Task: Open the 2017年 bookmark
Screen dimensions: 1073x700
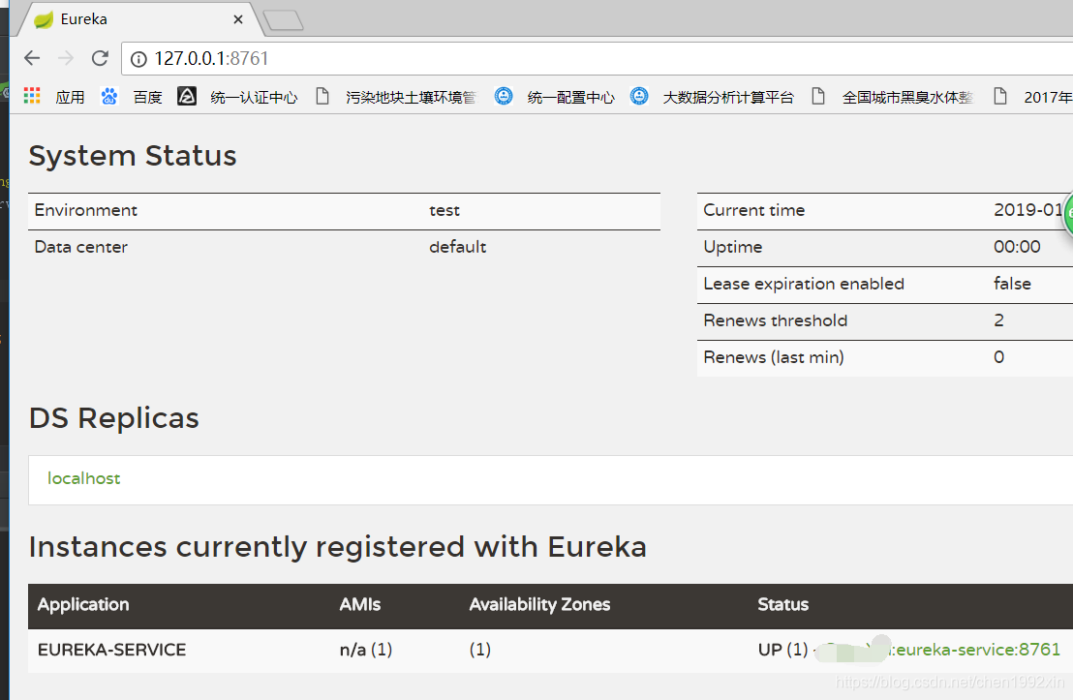Action: pyautogui.click(x=1033, y=97)
